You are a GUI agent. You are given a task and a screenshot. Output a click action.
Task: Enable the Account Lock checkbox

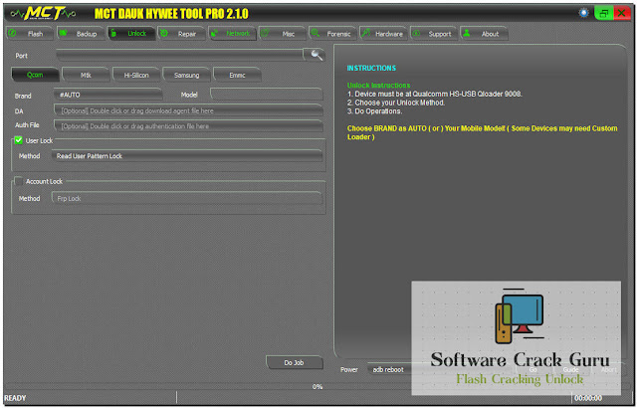18,181
